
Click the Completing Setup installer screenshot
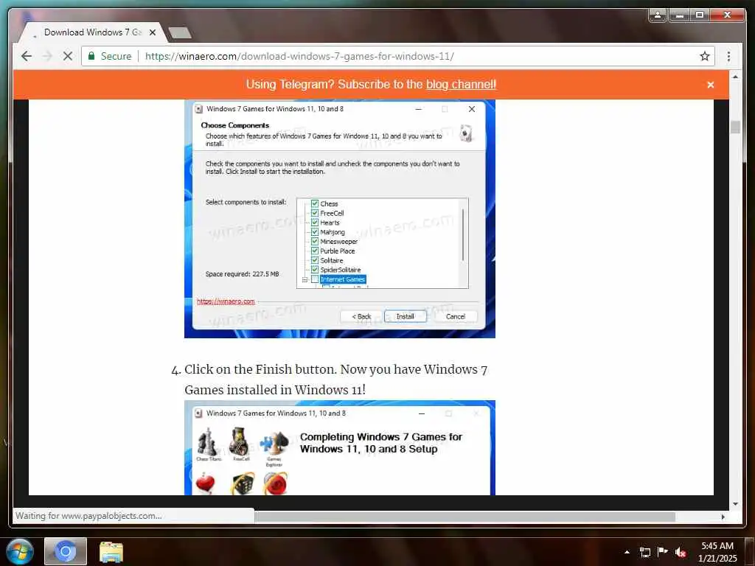click(x=339, y=448)
